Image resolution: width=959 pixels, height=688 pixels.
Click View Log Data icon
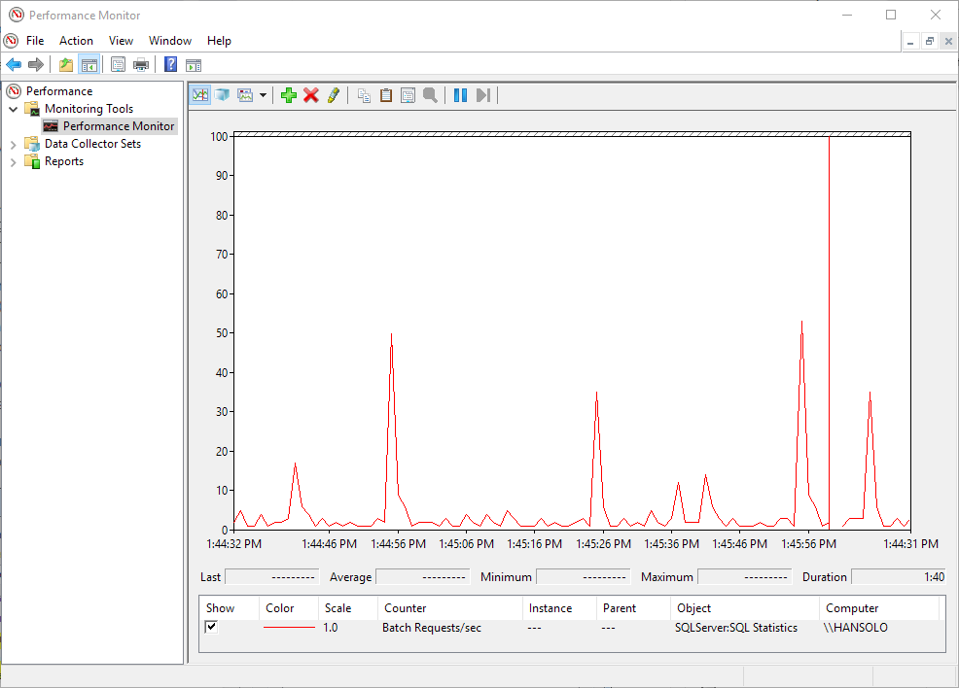pyautogui.click(x=222, y=95)
